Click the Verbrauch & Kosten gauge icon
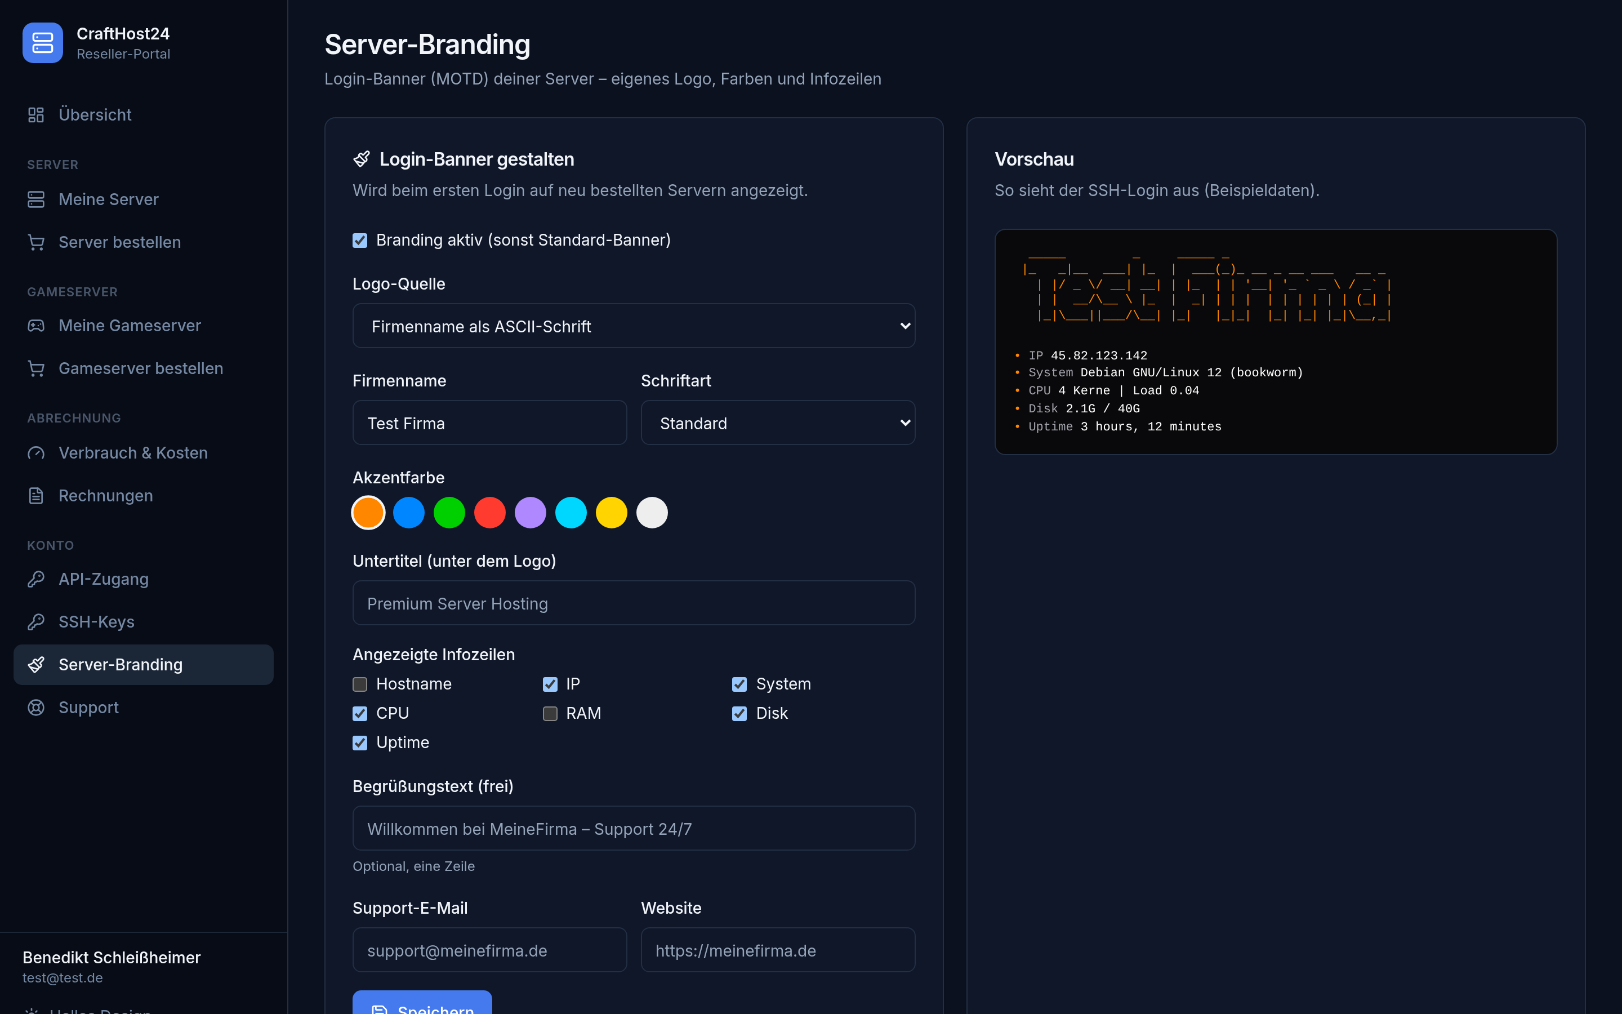This screenshot has height=1014, width=1622. pos(36,453)
